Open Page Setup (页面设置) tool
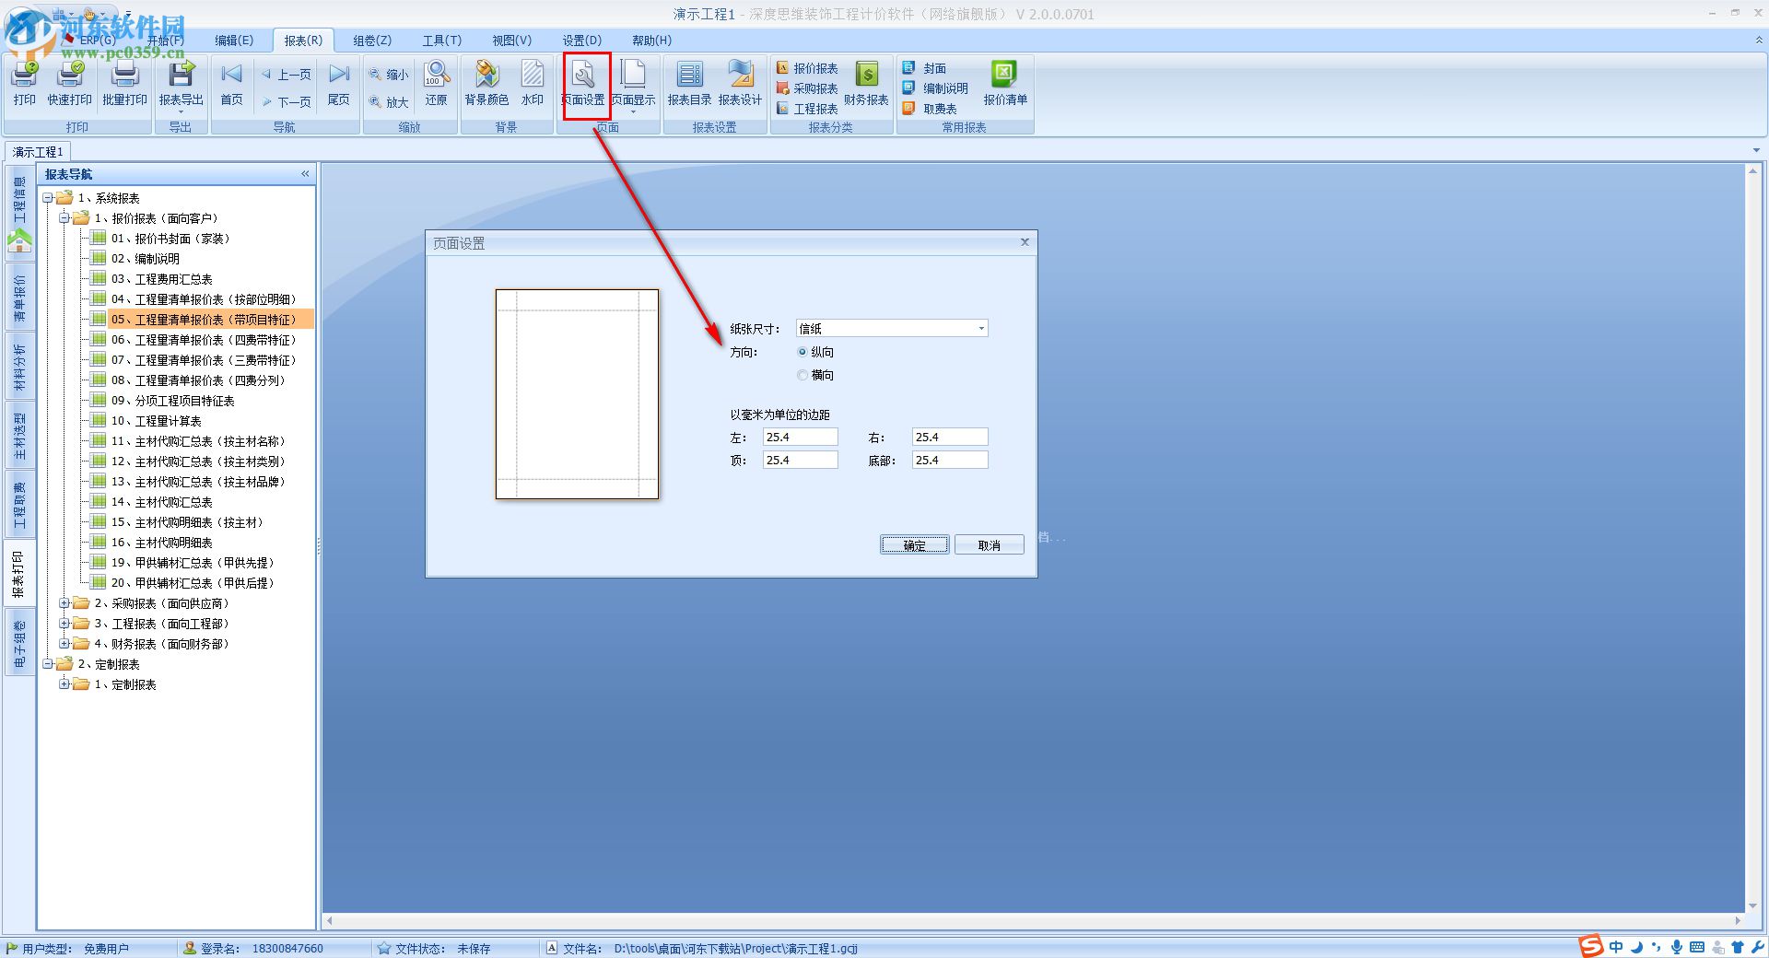This screenshot has height=958, width=1769. tap(583, 83)
